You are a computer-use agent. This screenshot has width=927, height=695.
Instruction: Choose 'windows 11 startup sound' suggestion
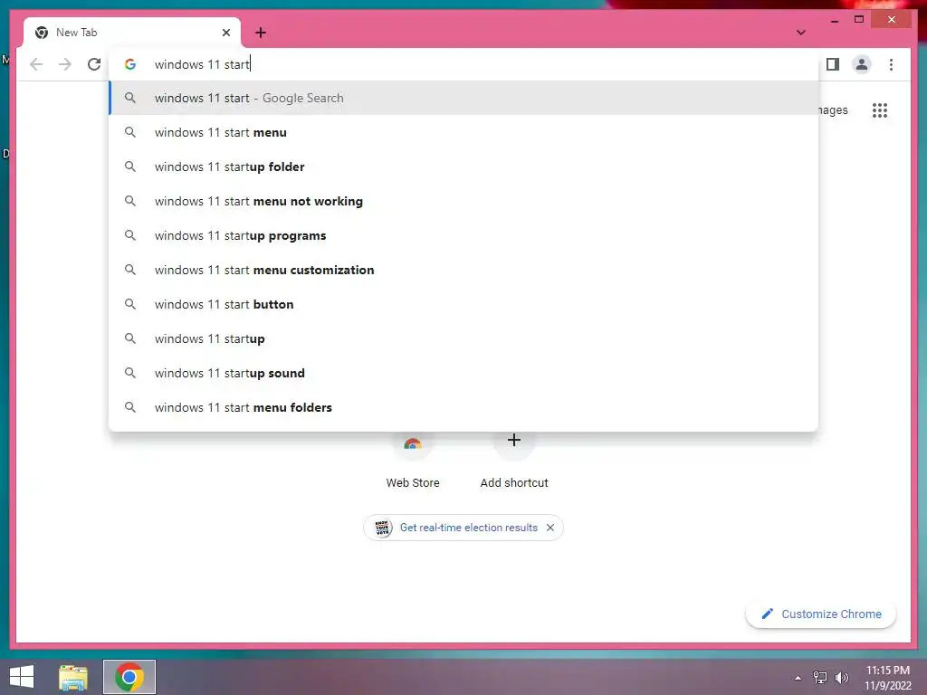(x=463, y=373)
